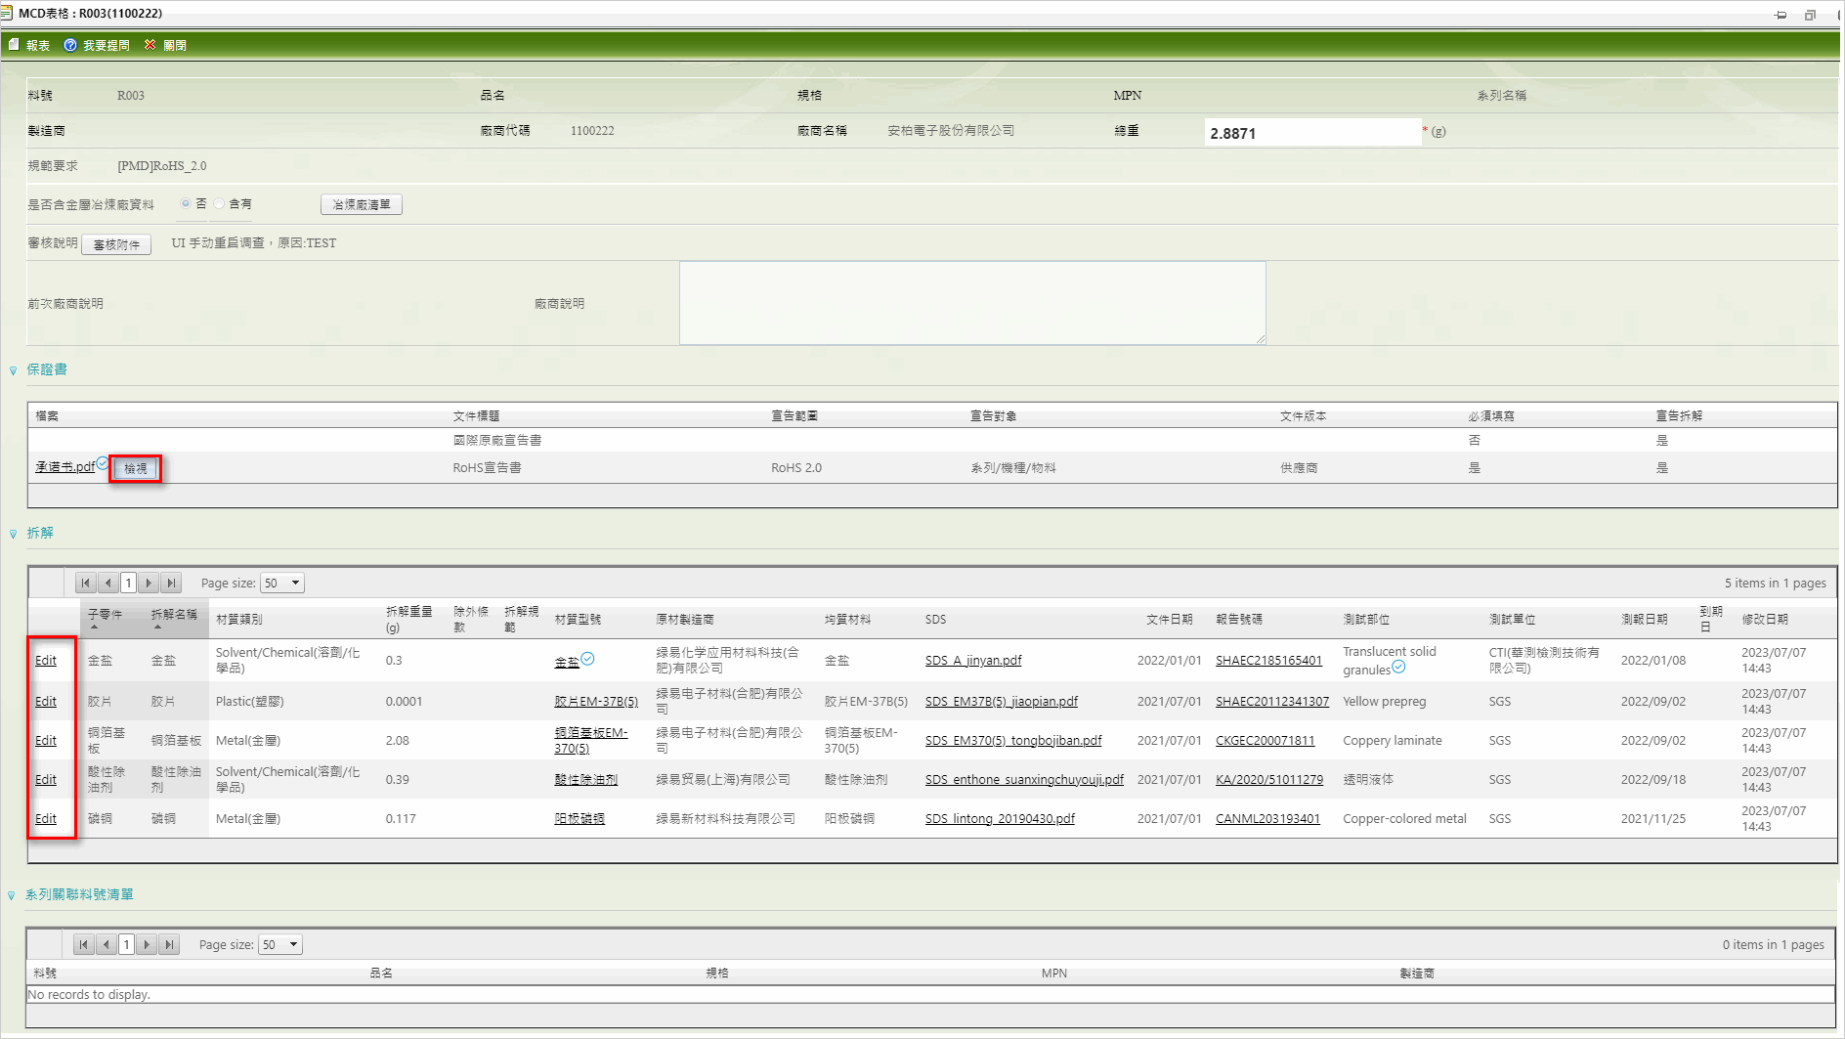Click check icon after Translucent solid granules

click(x=1398, y=667)
